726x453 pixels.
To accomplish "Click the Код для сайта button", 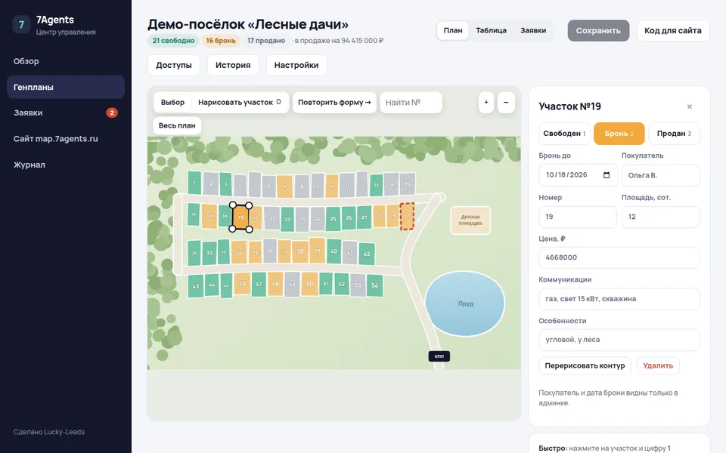I will pyautogui.click(x=673, y=30).
